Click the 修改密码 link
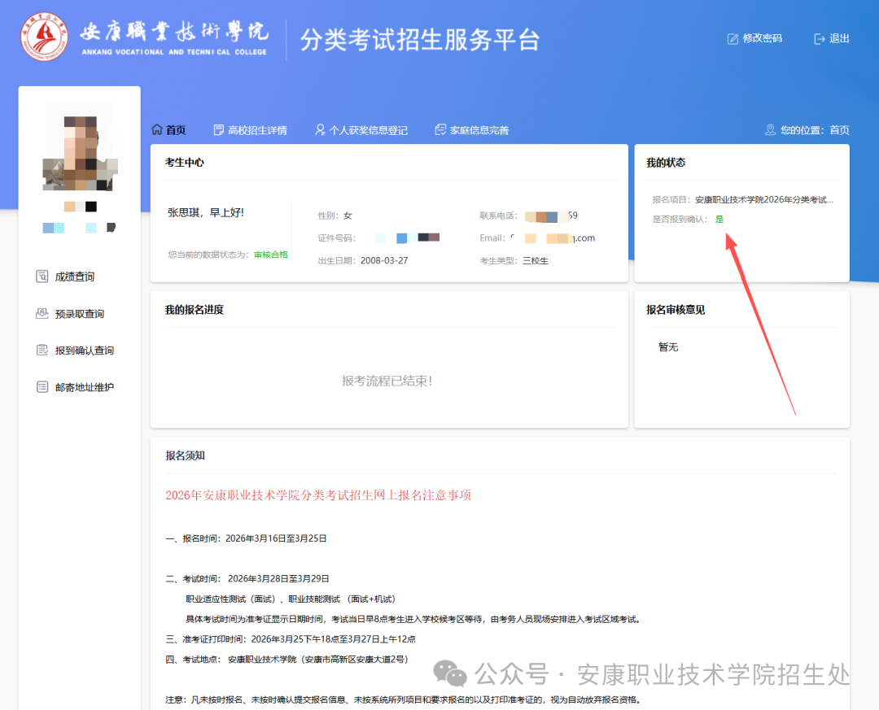879x710 pixels. 762,38
